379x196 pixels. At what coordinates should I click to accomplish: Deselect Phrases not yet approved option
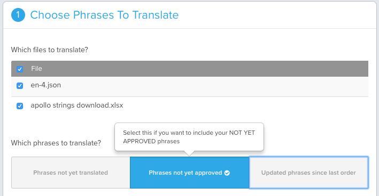pos(189,173)
